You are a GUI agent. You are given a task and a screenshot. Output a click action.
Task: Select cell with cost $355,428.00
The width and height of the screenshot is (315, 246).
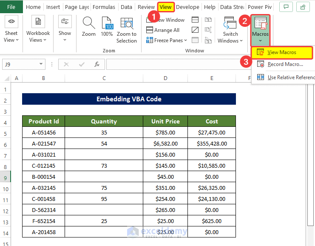tap(212, 143)
